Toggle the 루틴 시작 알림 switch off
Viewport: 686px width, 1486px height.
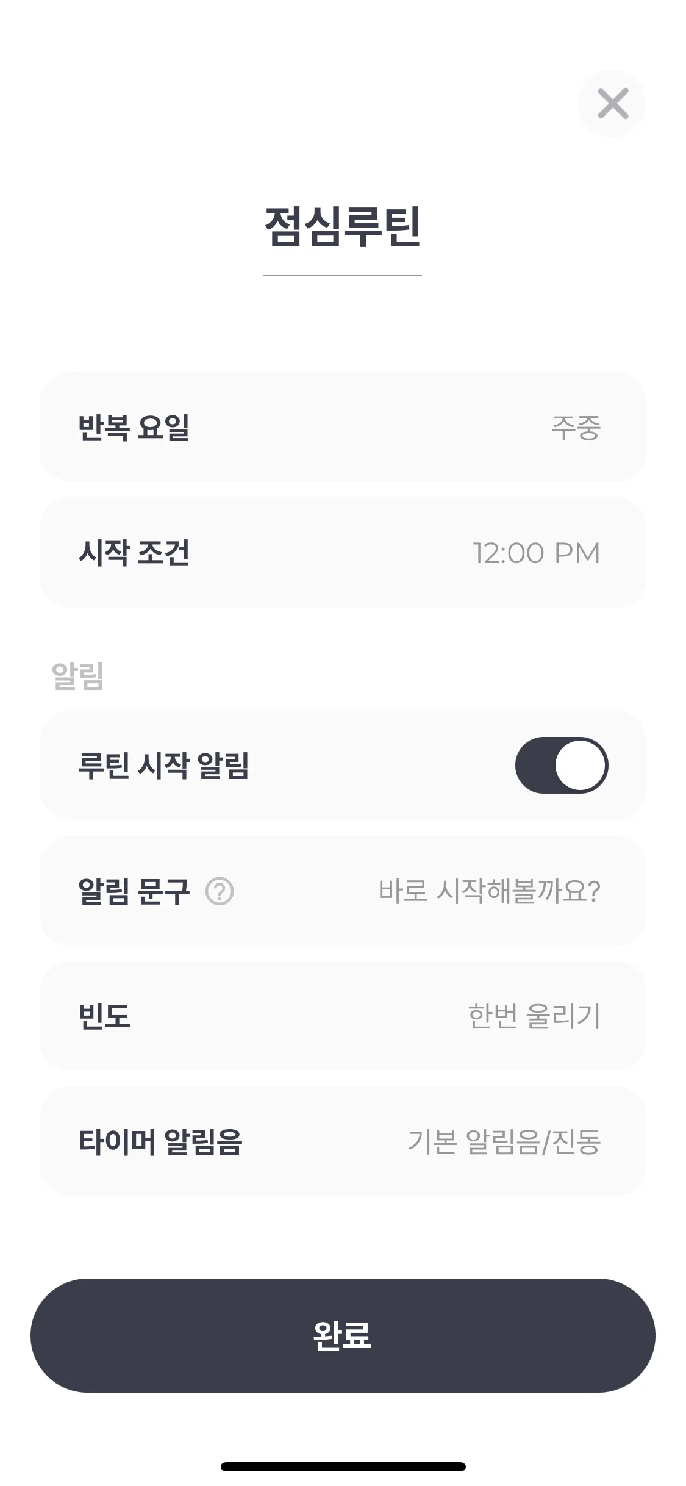pyautogui.click(x=561, y=765)
